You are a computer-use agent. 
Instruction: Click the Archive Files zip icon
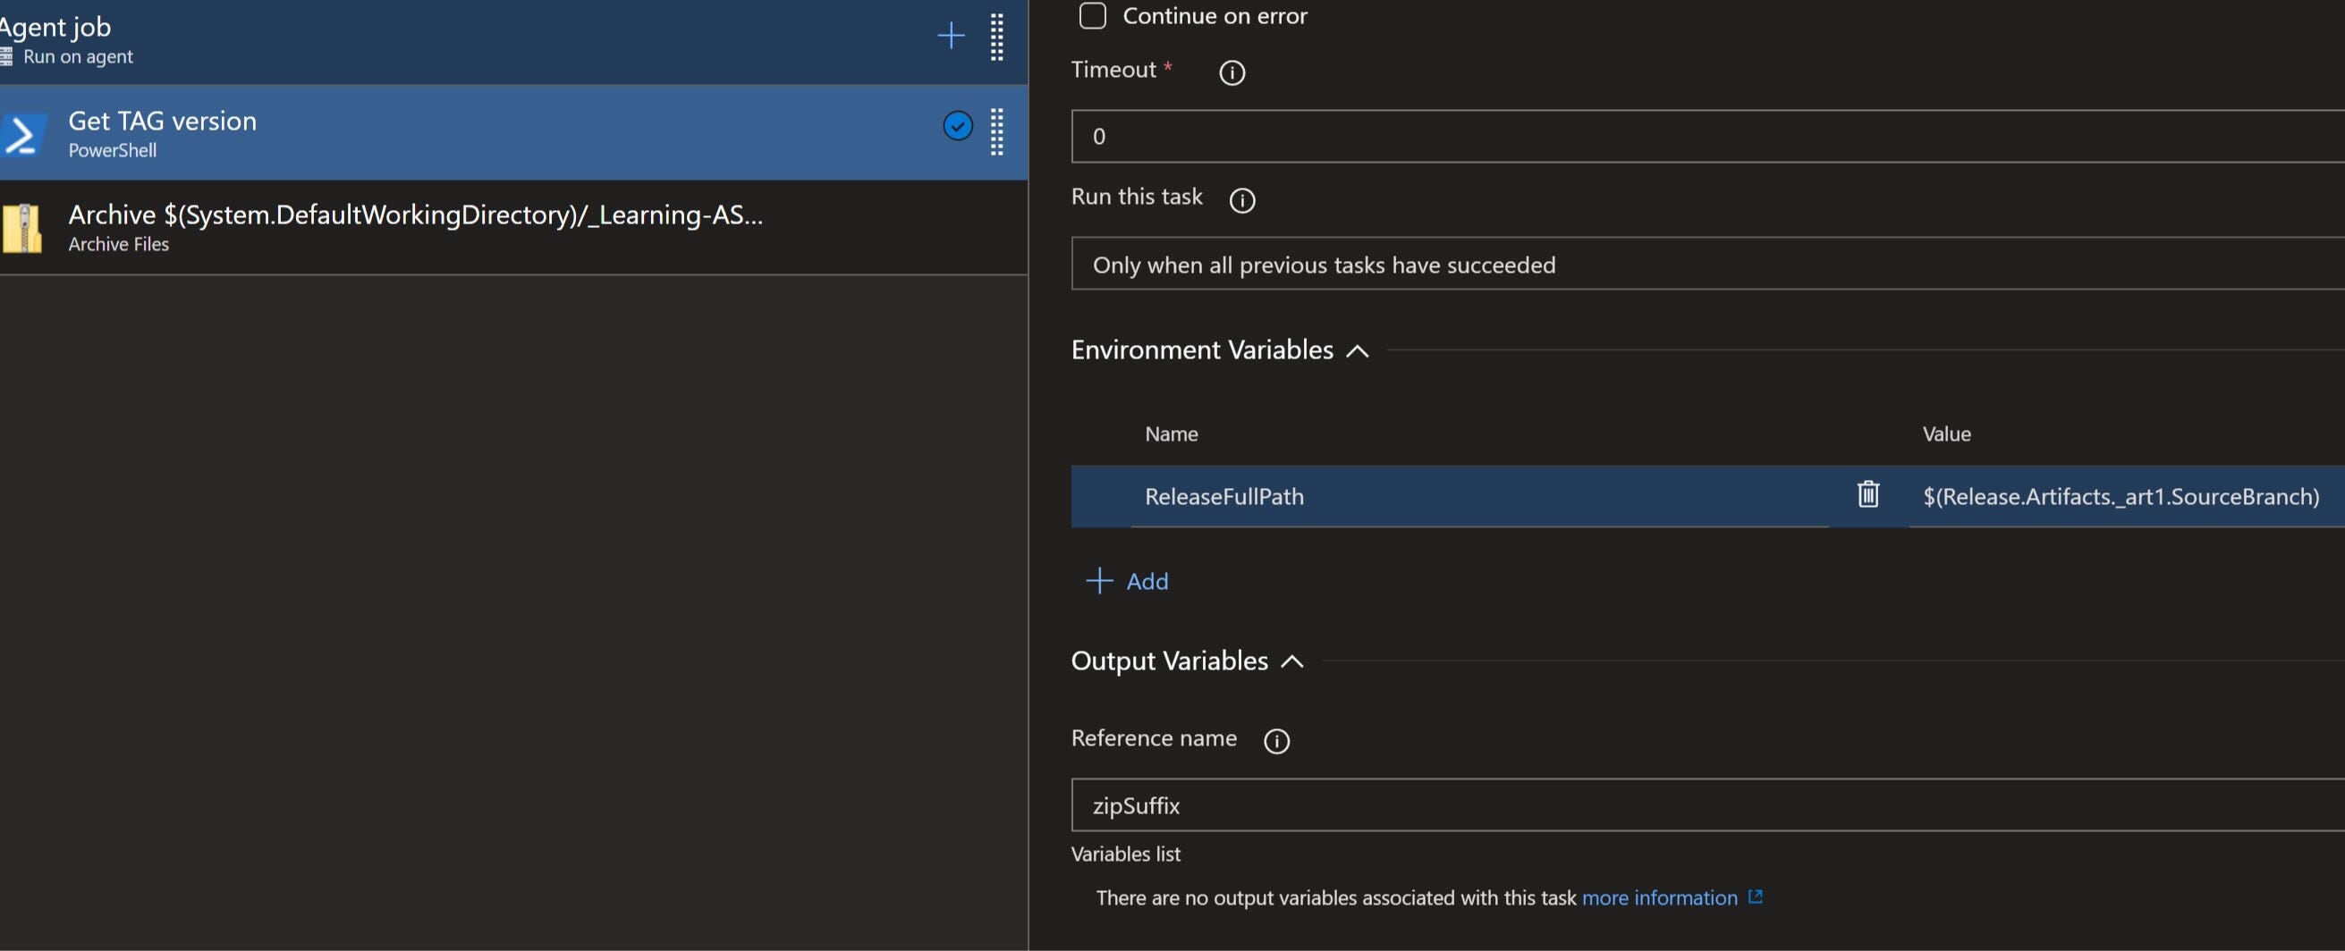coord(23,228)
